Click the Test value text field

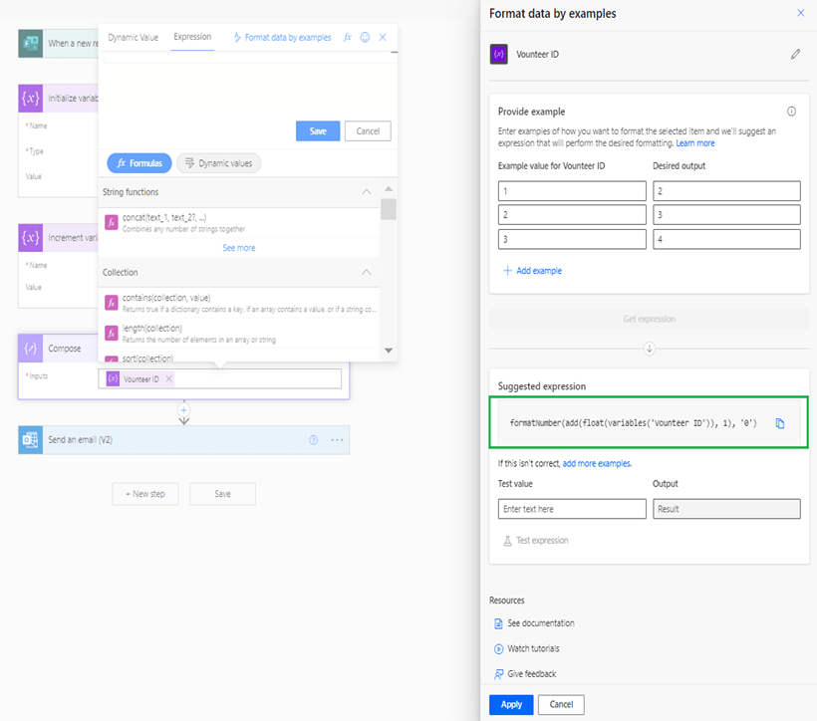(572, 509)
